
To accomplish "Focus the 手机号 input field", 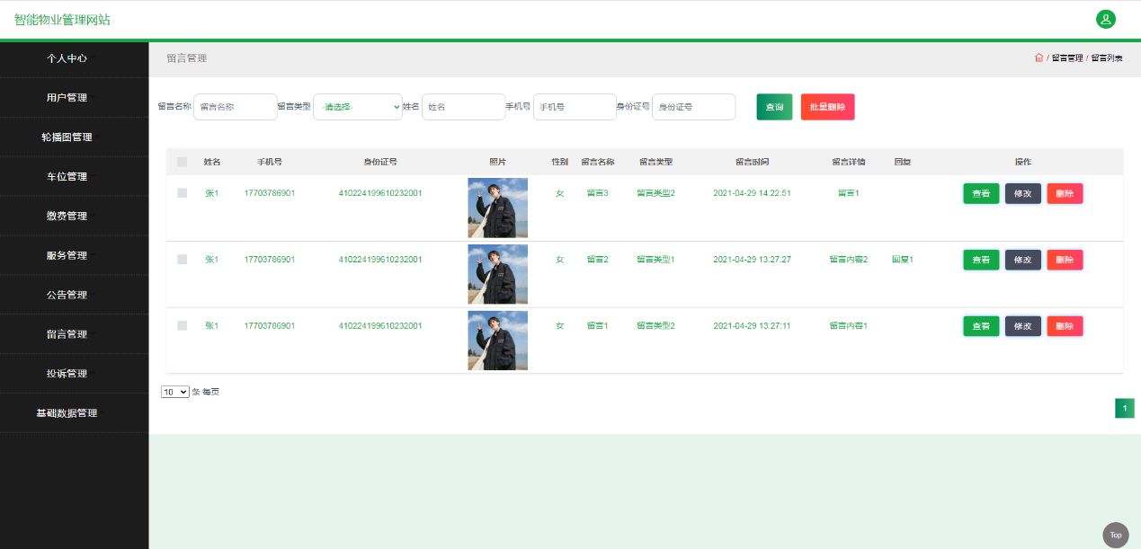I will (575, 107).
